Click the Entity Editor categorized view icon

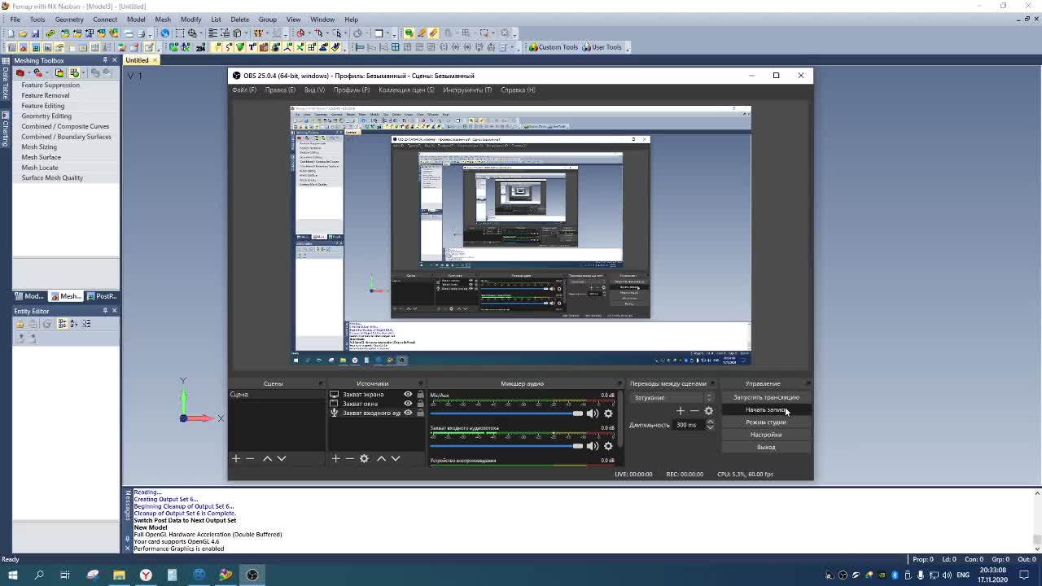[x=61, y=324]
